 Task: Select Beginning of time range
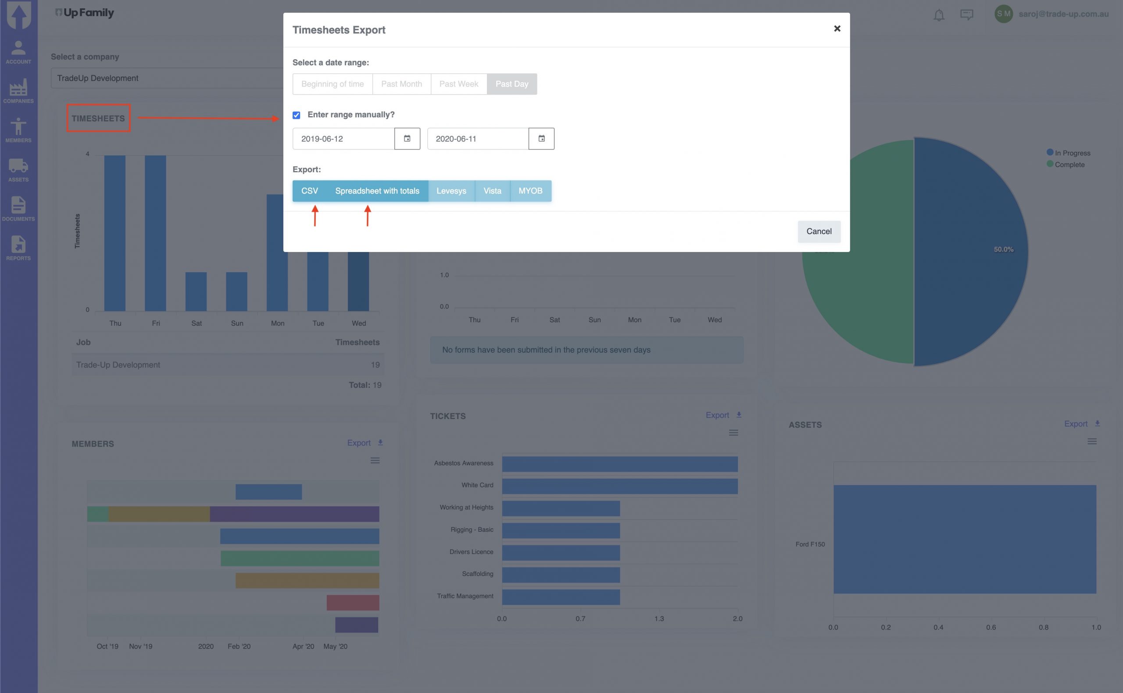(x=333, y=84)
